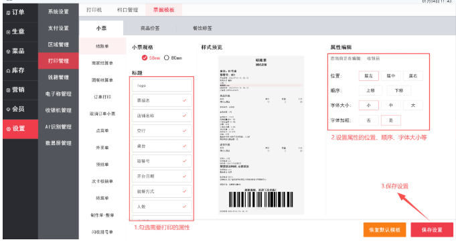Click the 恢复默认模板 button
Viewport: 456px width, 246px height.
tap(384, 230)
